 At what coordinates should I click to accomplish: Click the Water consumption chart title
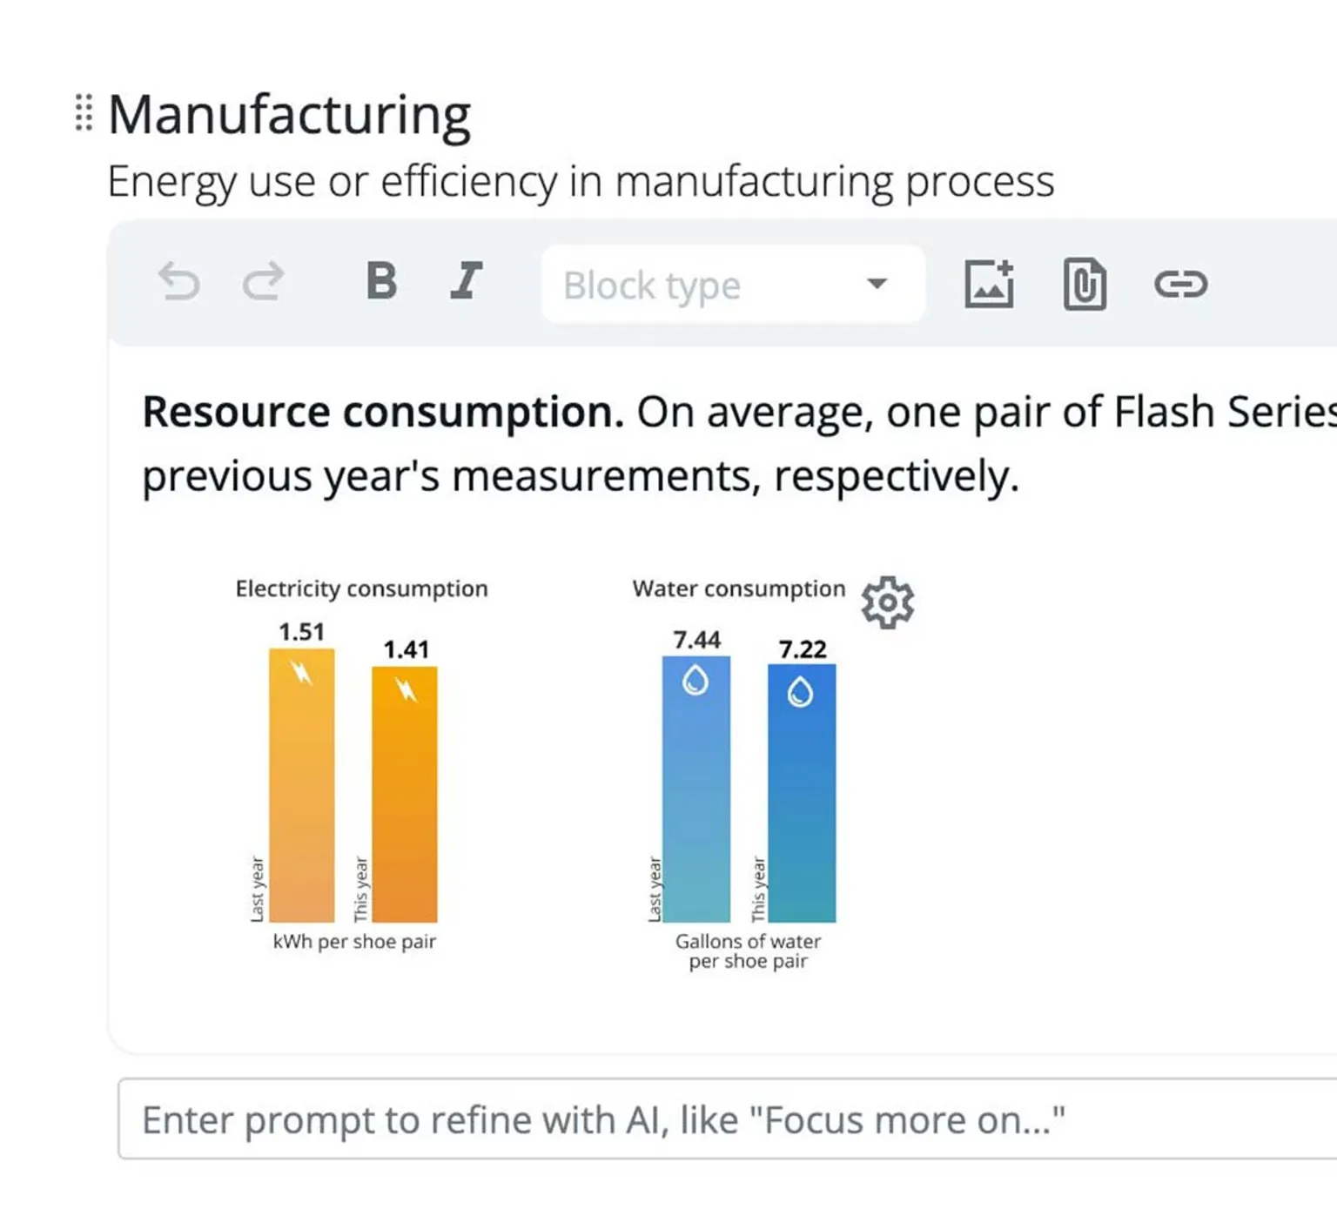click(738, 589)
